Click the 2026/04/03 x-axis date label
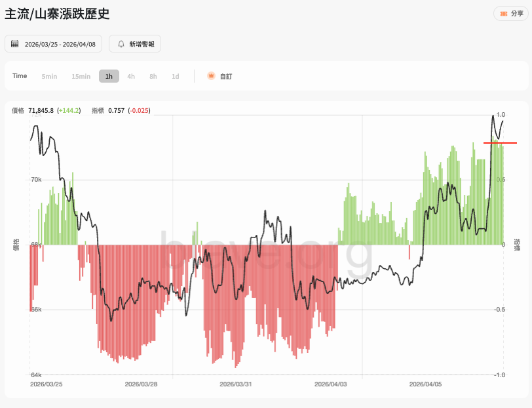This screenshot has height=408, width=532. coord(331,384)
